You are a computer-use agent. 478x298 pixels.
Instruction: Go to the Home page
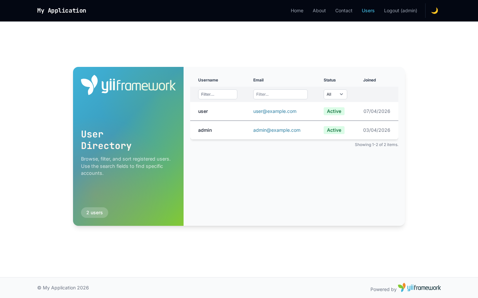(x=297, y=10)
